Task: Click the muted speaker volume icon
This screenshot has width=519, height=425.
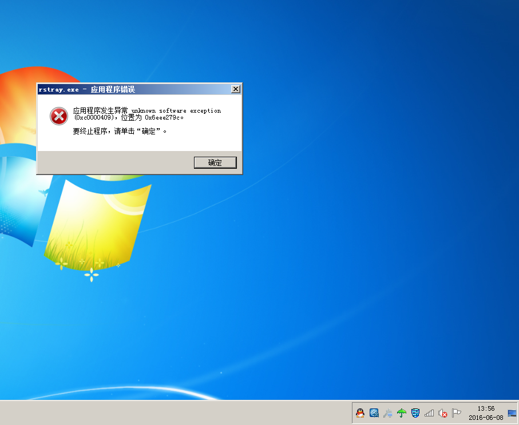Action: click(x=442, y=413)
